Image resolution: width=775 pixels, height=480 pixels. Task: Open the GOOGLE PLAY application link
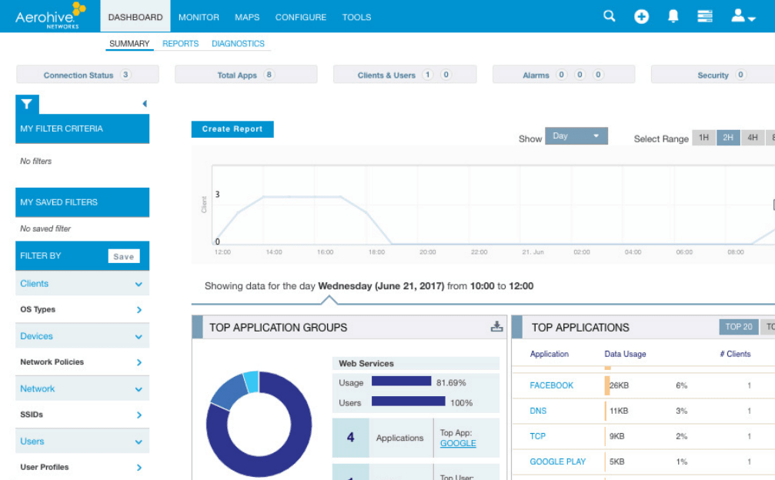(x=557, y=462)
